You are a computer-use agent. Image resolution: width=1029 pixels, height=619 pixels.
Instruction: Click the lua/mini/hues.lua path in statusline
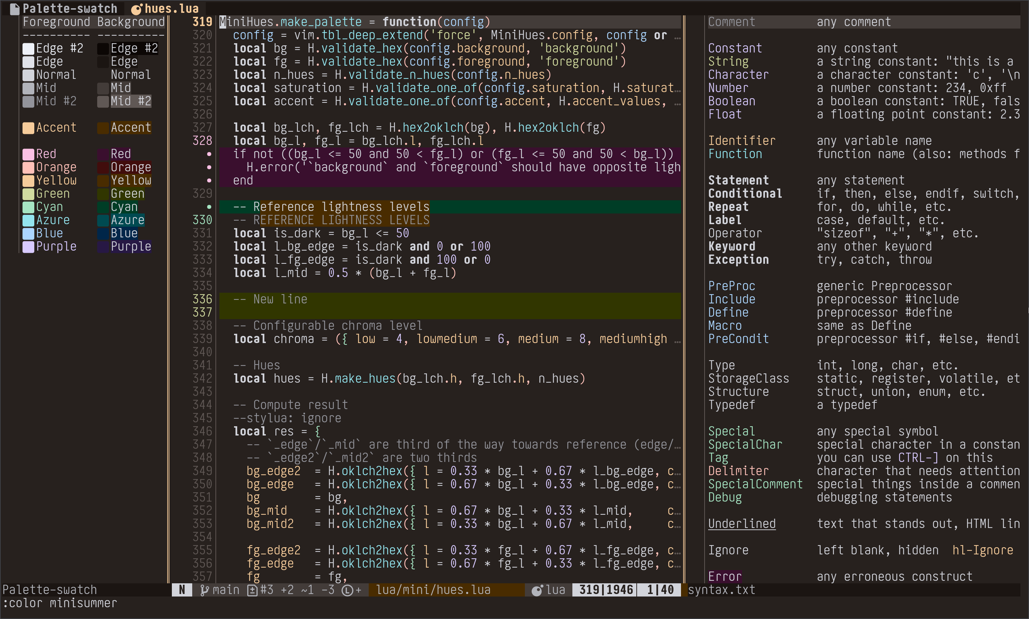pyautogui.click(x=433, y=590)
